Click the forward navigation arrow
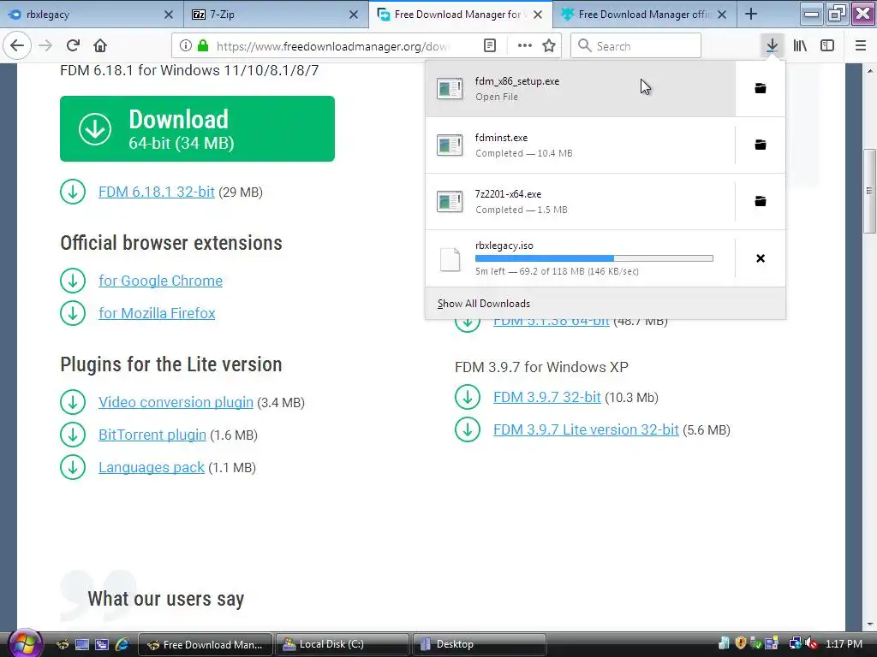The width and height of the screenshot is (877, 657). (x=45, y=46)
